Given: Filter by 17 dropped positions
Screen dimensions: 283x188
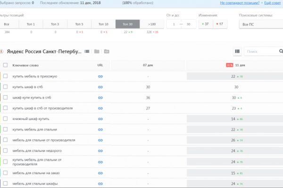Looking at the screenshot, I should coord(220,24).
